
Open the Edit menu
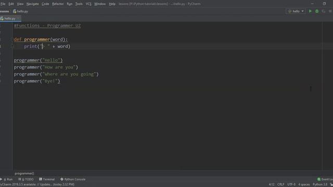[11, 4]
